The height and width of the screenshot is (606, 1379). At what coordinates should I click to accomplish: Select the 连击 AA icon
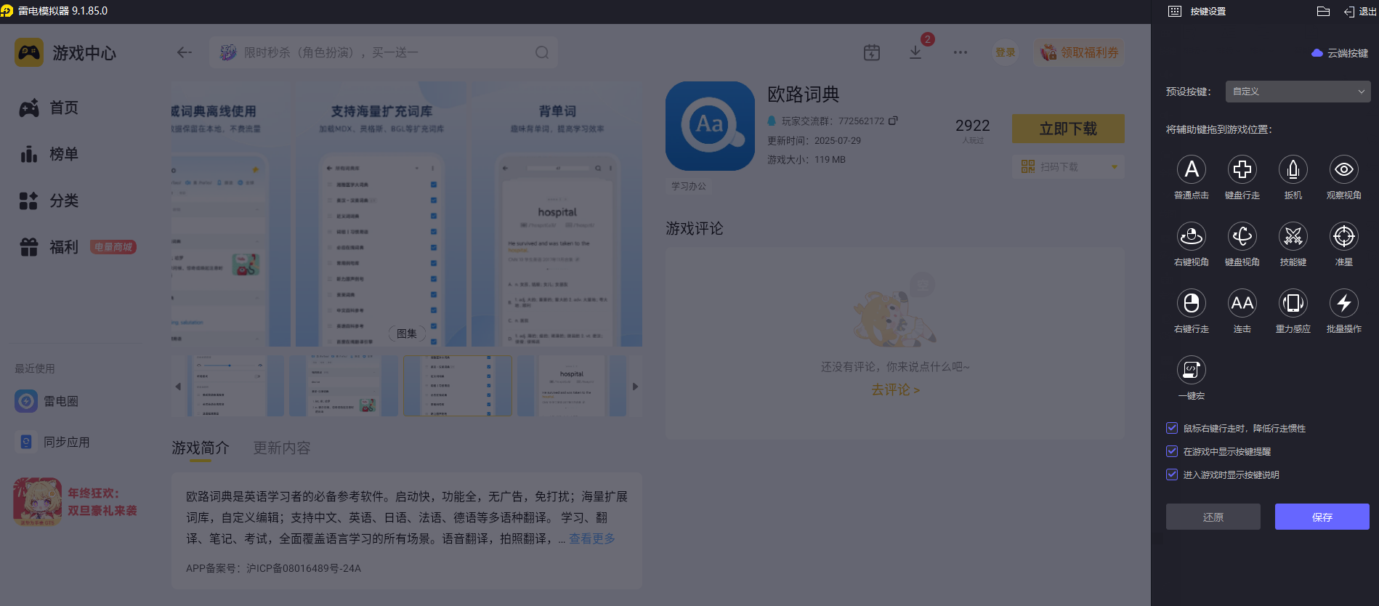1242,303
